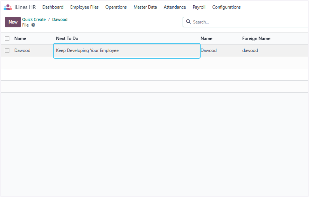Open the File settings gear icon
This screenshot has height=197, width=309.
33,25
